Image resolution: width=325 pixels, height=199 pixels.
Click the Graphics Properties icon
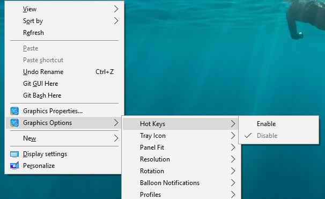(x=14, y=111)
